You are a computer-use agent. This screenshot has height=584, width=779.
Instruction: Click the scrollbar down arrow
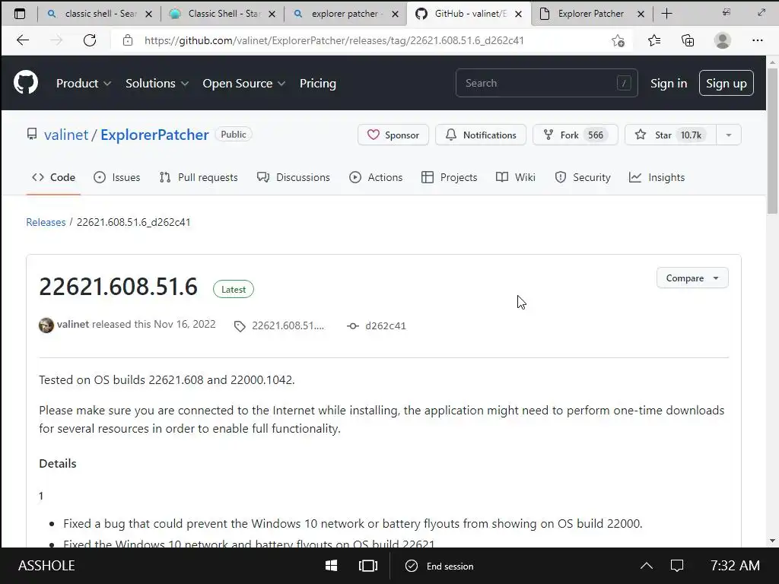[772, 541]
